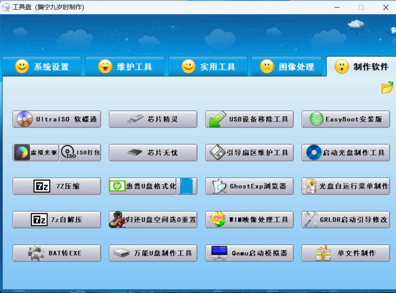Launch the Qemu启动模拟器 emulator
The image size is (396, 293).
pyautogui.click(x=249, y=253)
